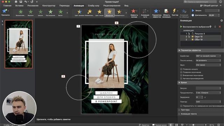This screenshot has width=224, height=126.
Task: Open the Рисование tab
Action: (x=33, y=6)
